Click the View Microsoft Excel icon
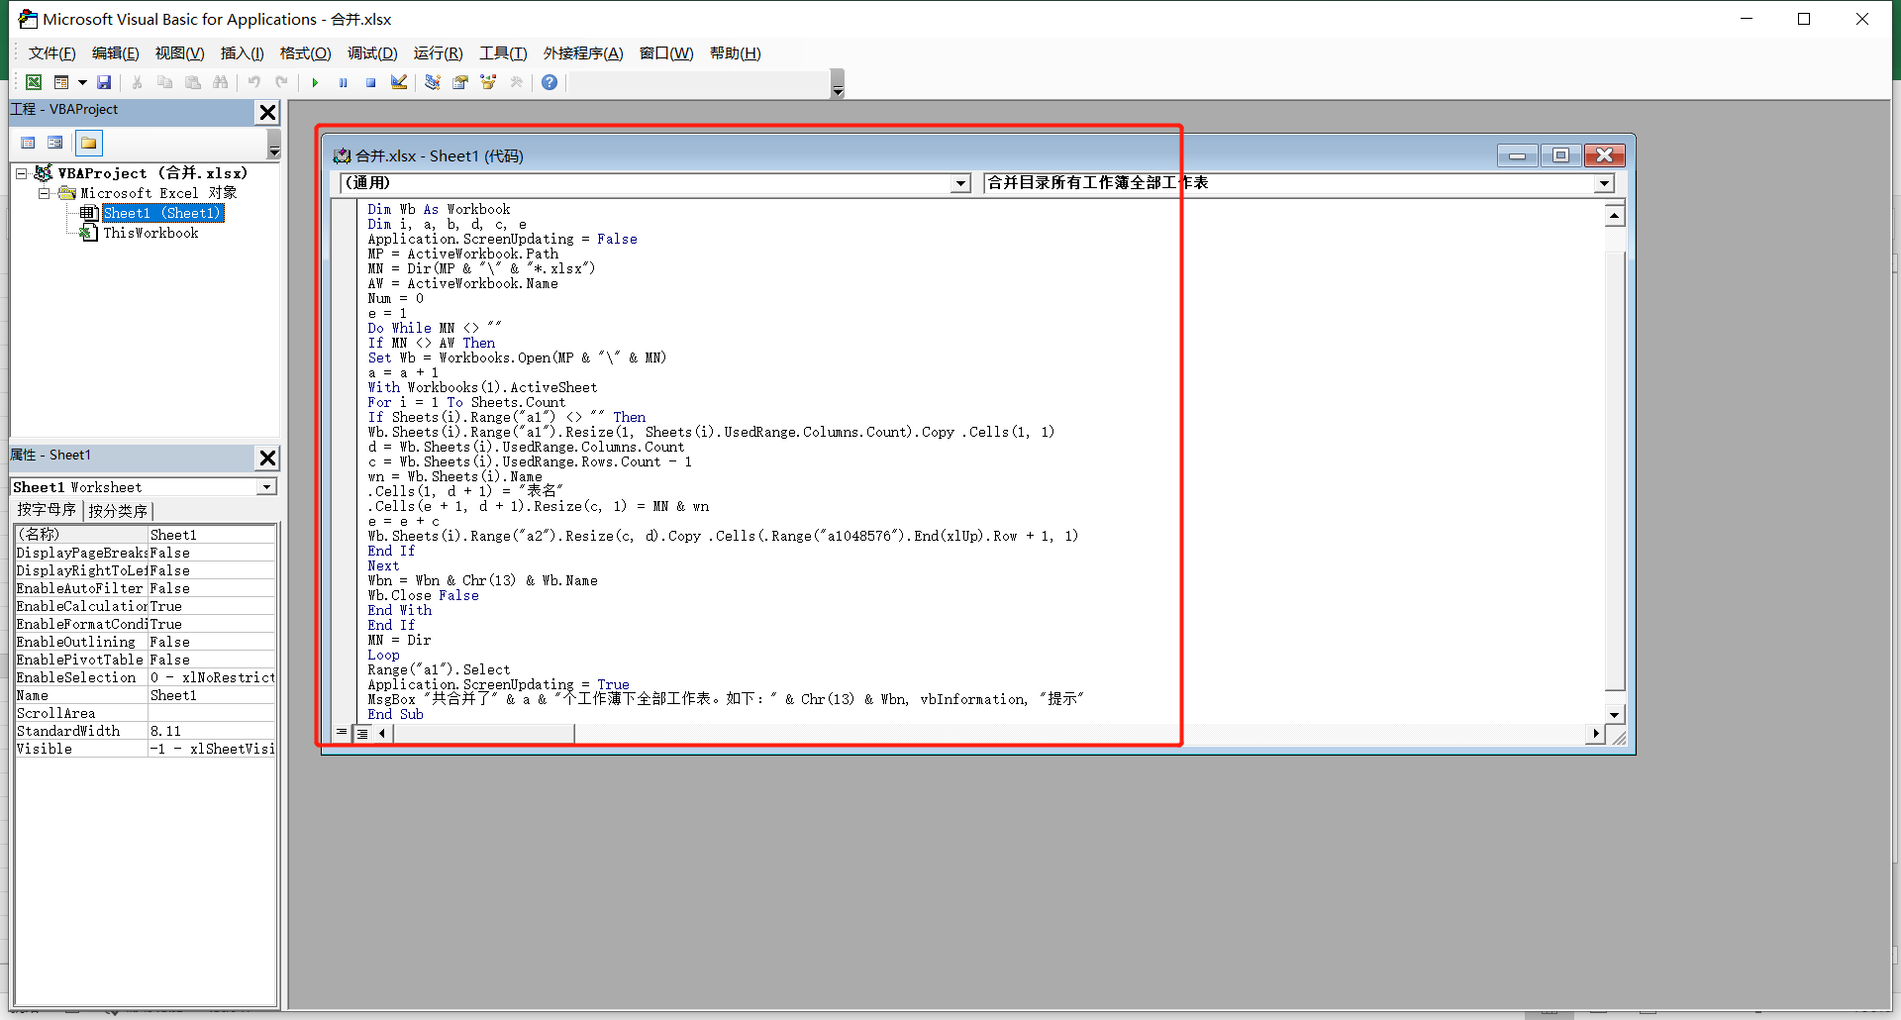The height and width of the screenshot is (1020, 1901). (34, 82)
